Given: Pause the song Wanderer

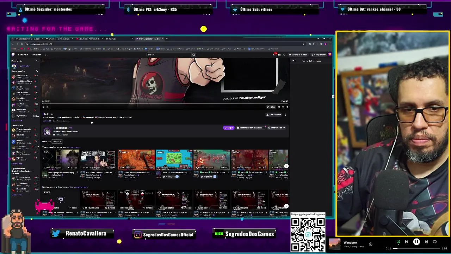Looking at the screenshot, I should click(x=416, y=242).
